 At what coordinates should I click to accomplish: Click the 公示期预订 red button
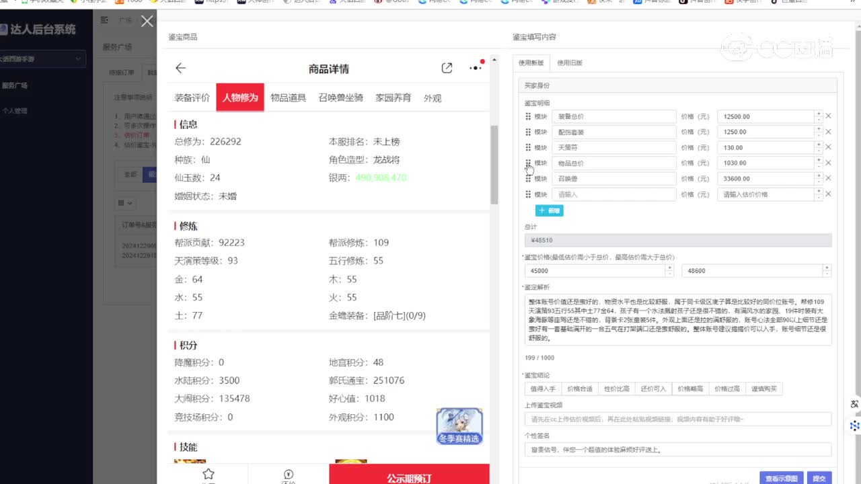(409, 475)
